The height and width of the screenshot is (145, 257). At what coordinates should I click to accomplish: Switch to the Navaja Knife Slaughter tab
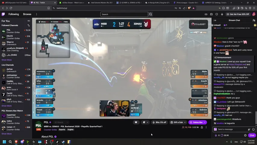[158, 3]
